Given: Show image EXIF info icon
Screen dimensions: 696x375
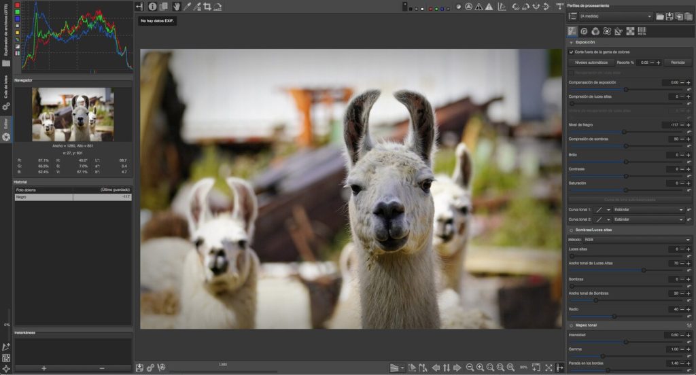Looking at the screenshot, I should click(x=152, y=7).
